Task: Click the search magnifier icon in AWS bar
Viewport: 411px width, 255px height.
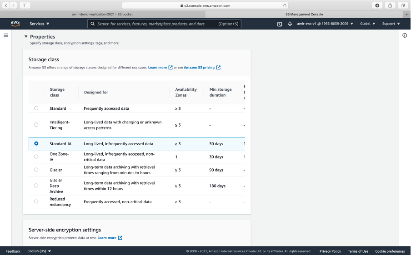Action: [x=93, y=24]
